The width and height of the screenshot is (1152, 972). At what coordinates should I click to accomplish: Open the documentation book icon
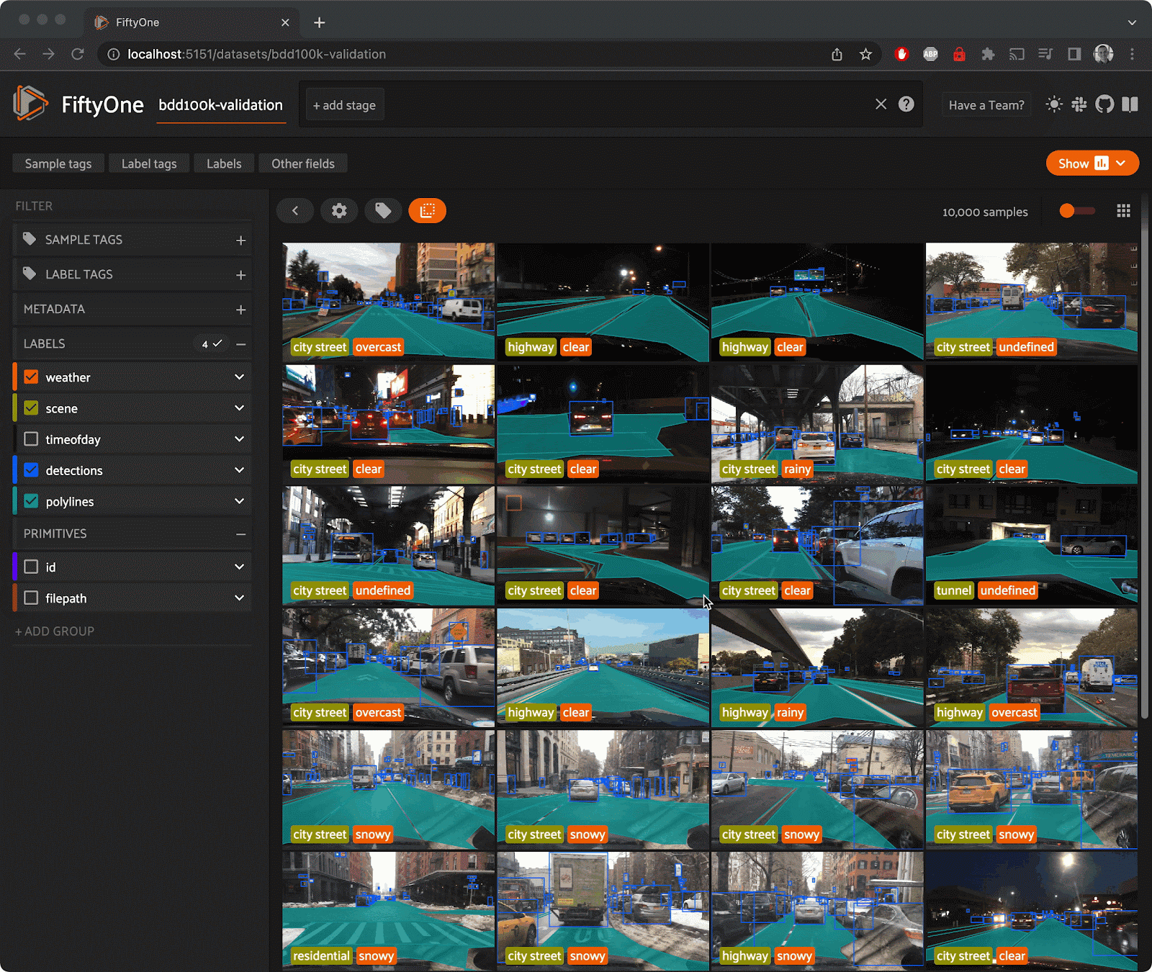tap(1130, 104)
